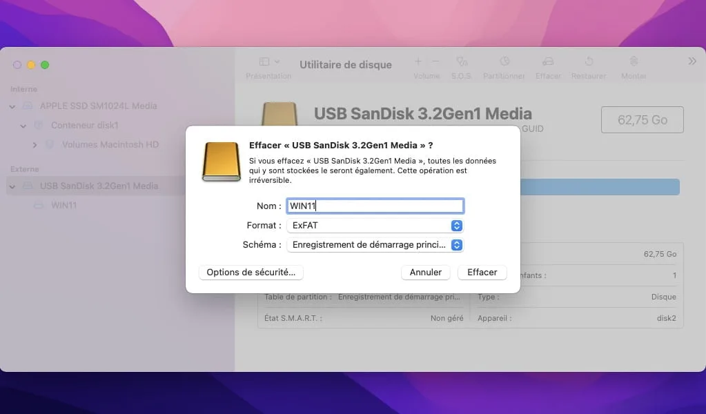Click the Macintosh HD volumes icon
Screen dimensions: 706x414
tap(50, 145)
